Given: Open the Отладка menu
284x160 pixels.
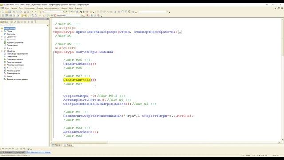Looking at the screenshot, I should click(39, 8).
